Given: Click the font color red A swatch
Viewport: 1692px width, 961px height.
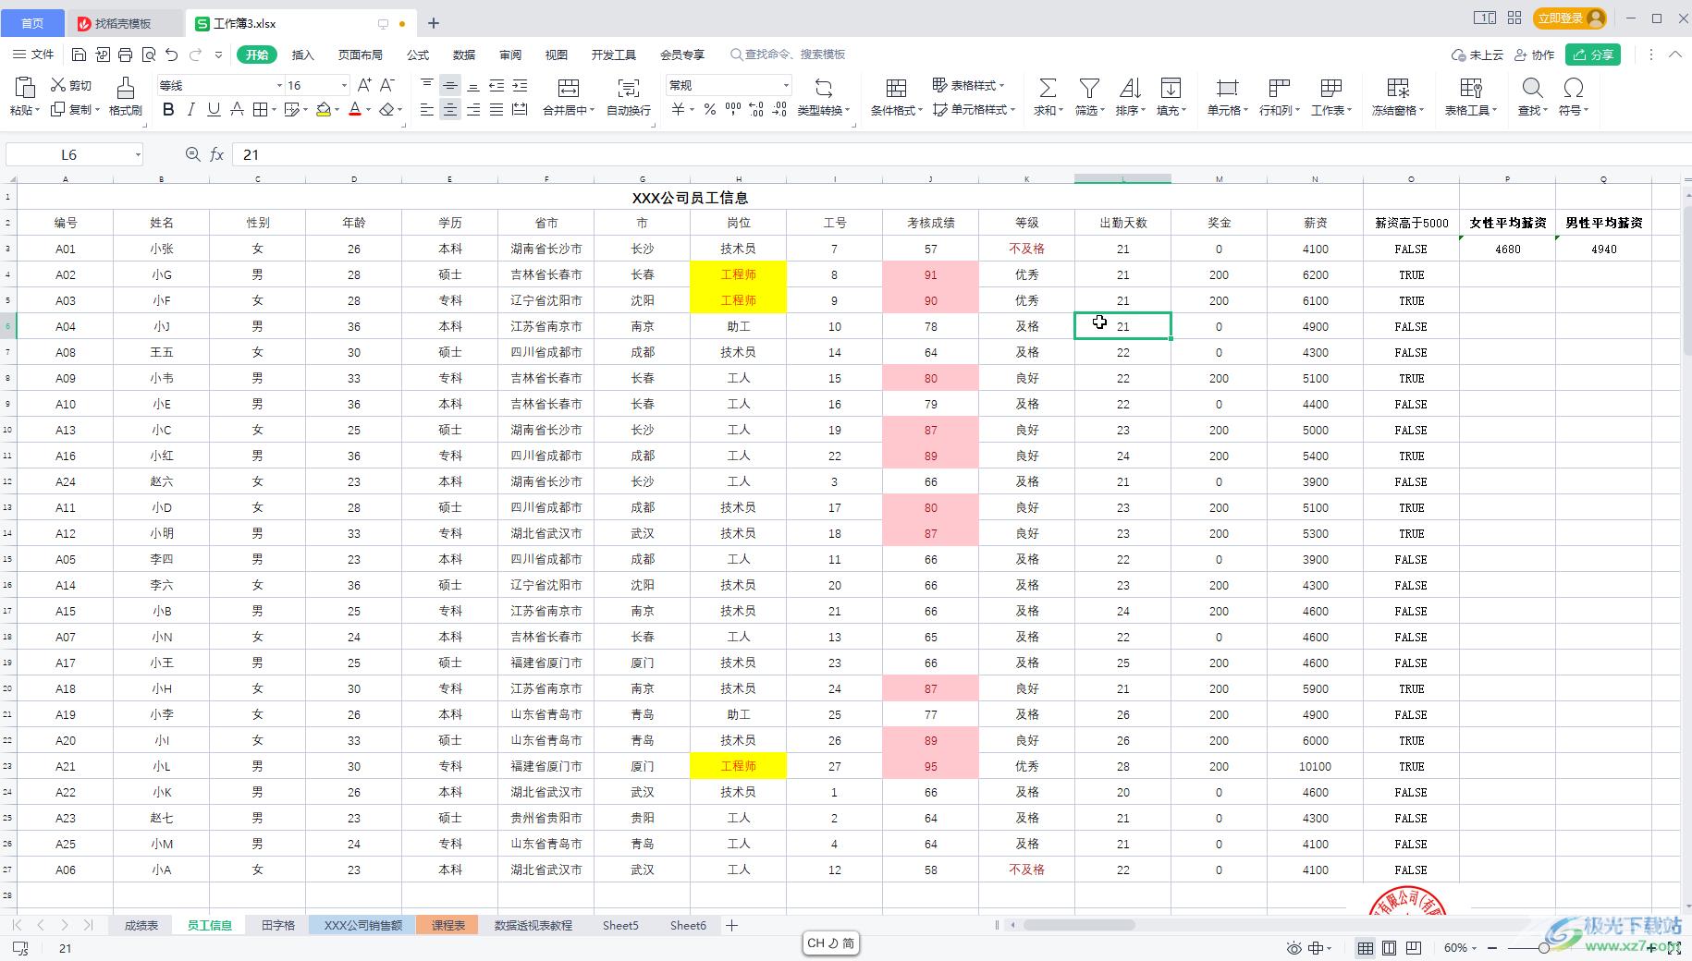Looking at the screenshot, I should 354,109.
